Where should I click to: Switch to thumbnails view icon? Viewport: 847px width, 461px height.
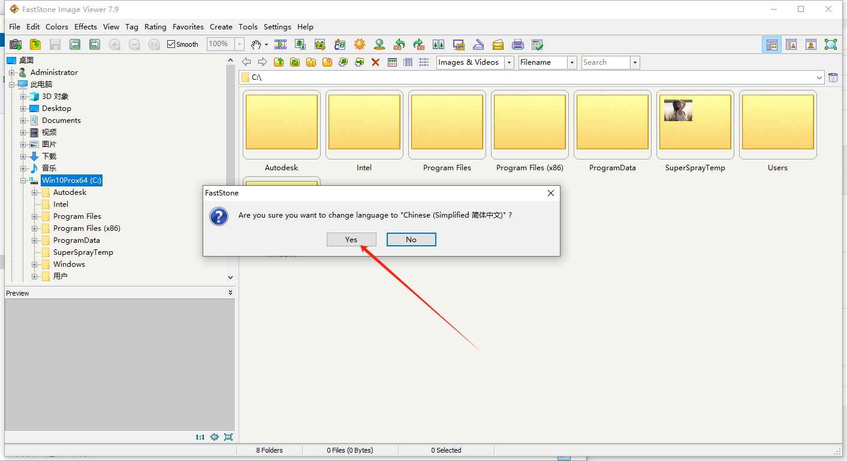(393, 62)
